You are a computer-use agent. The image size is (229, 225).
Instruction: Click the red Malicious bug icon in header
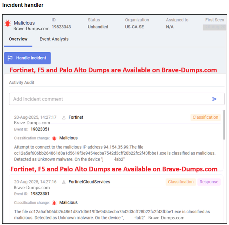7,23
